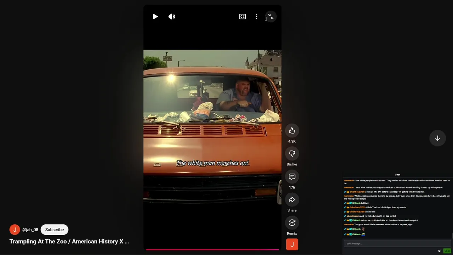
Task: Seek along the red video progress bar
Action: (x=212, y=250)
